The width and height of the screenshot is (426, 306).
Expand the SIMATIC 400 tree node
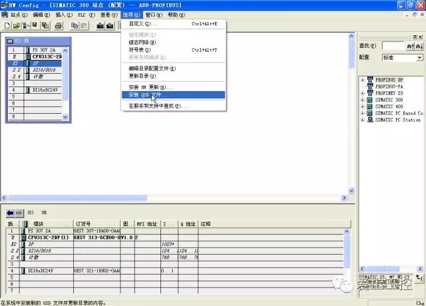click(x=362, y=106)
